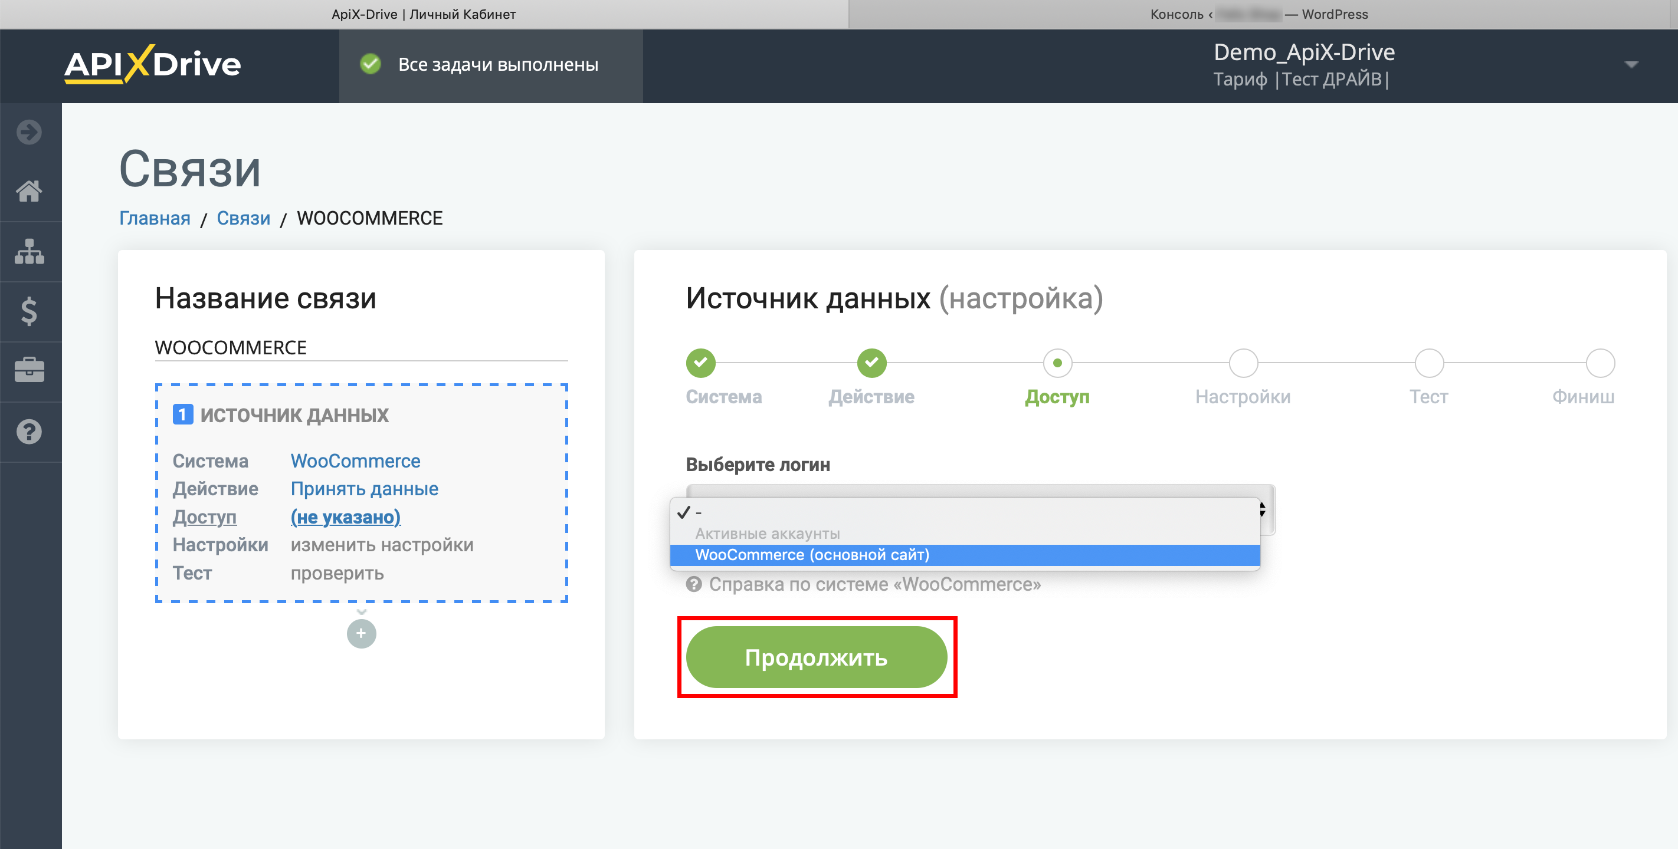Click the ИСТОЧНИК ДАННЫХ header
This screenshot has width=1678, height=849.
pos(294,414)
